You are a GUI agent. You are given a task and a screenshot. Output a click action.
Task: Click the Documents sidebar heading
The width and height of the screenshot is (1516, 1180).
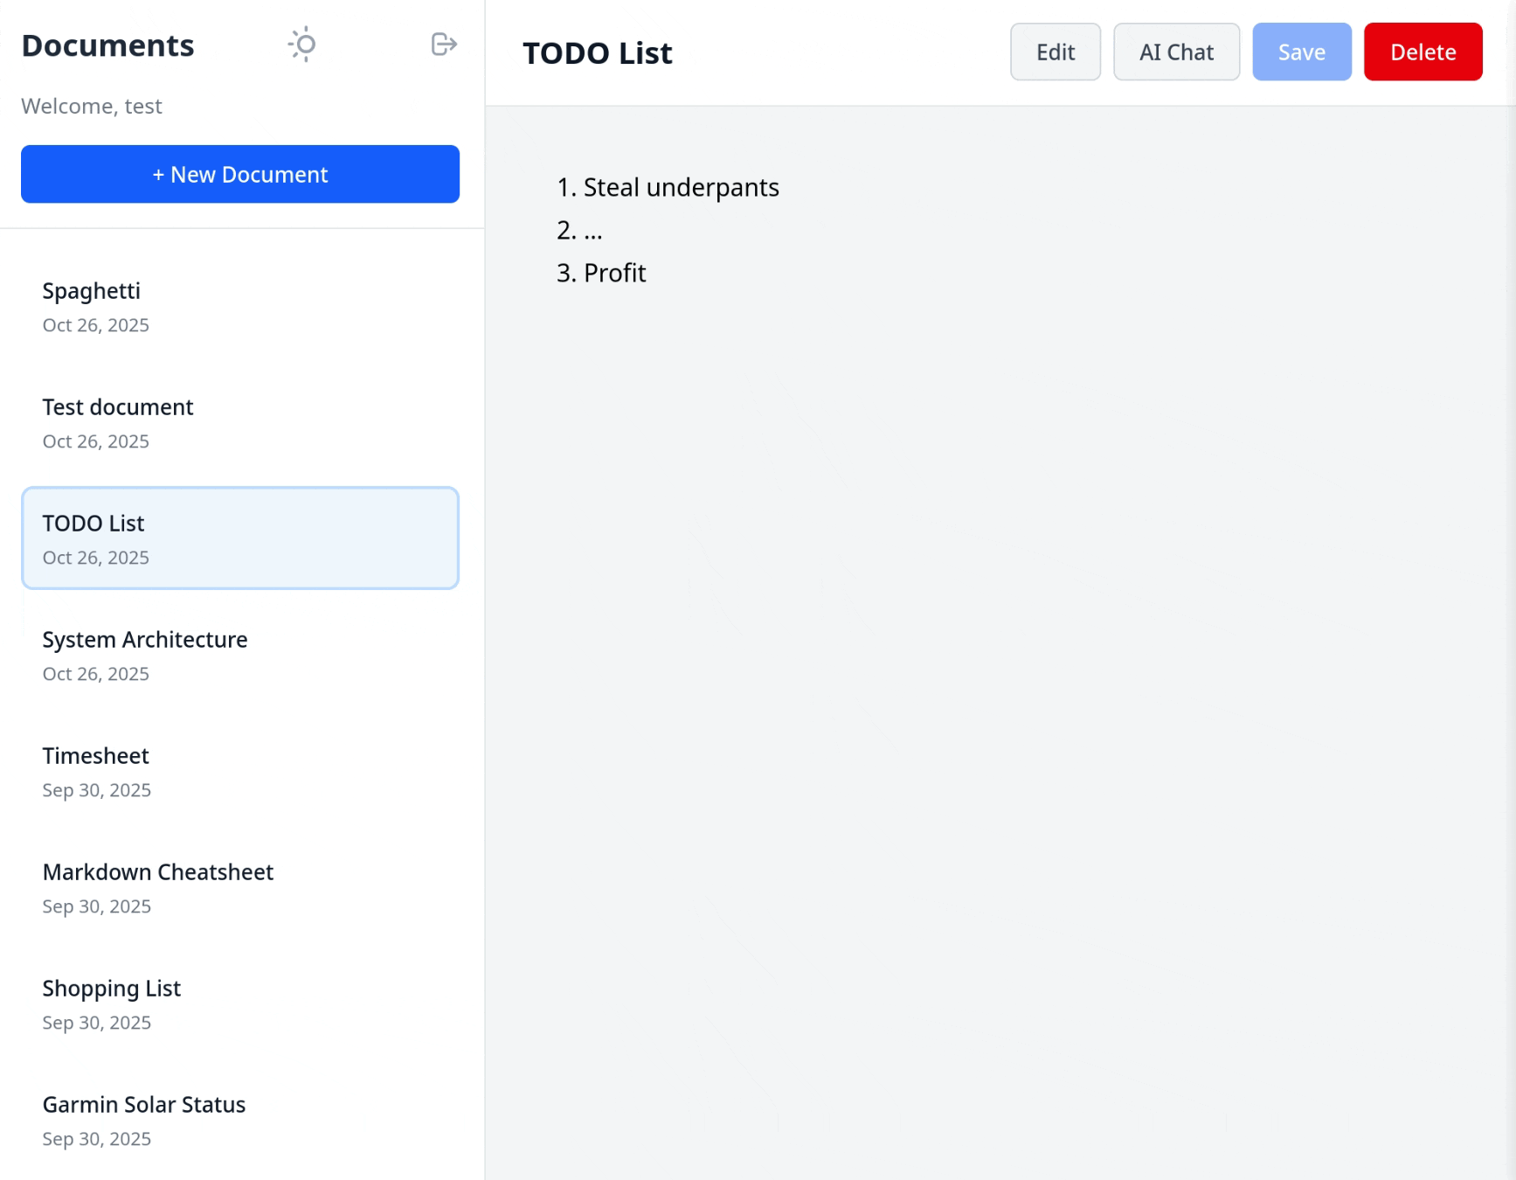pos(107,45)
